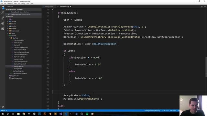Image resolution: width=207 pixels, height=116 pixels.
Task: Switch to the SwingDoor.h editor tab
Action: 49,6
